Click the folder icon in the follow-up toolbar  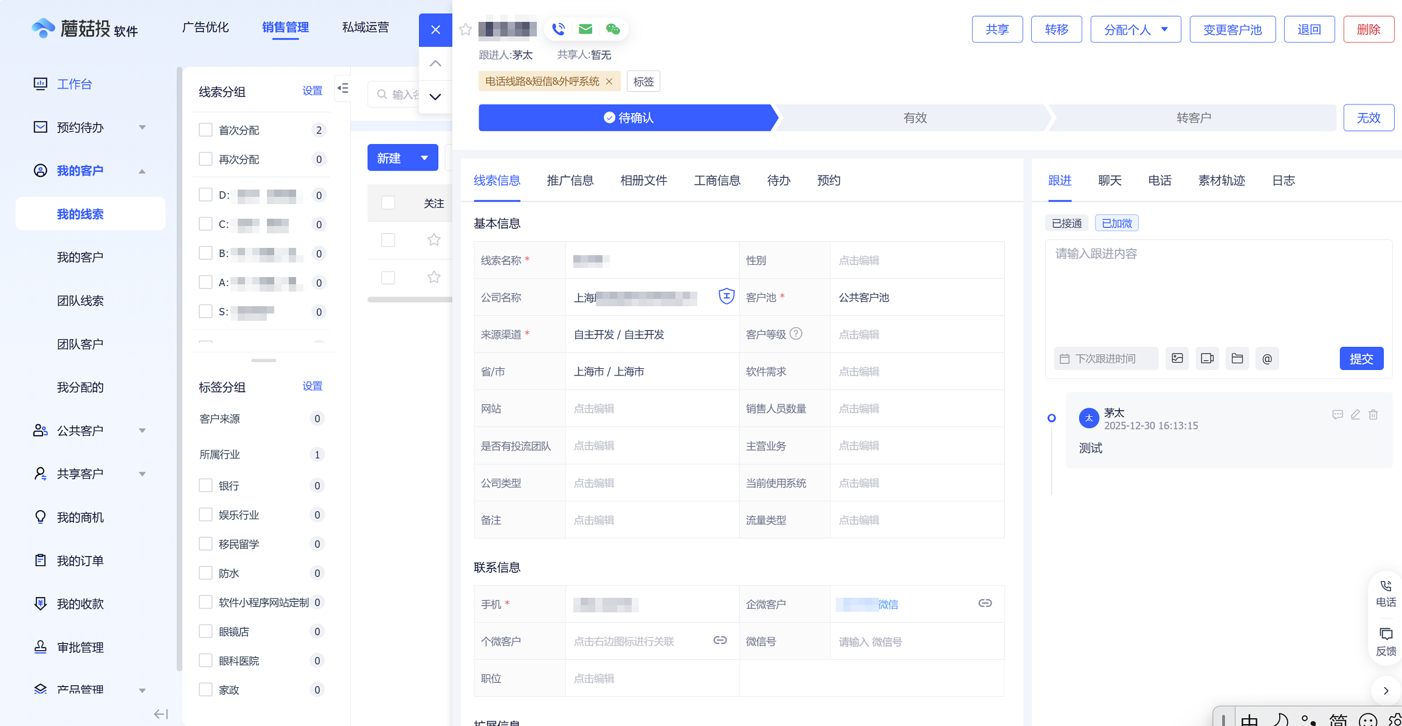[1237, 358]
